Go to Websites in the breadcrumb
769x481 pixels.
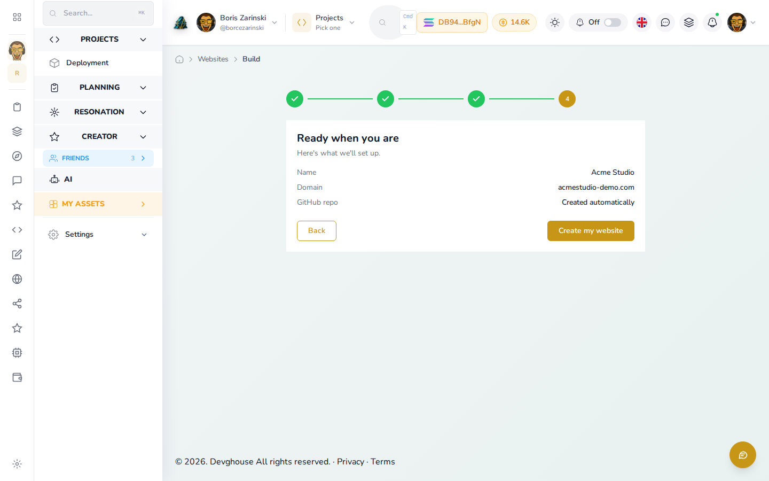click(213, 59)
